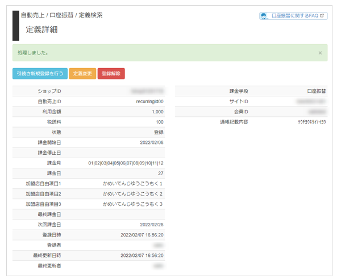Click 引続き新規登録を行う button
Image resolution: width=341 pixels, height=279 pixels.
click(40, 74)
